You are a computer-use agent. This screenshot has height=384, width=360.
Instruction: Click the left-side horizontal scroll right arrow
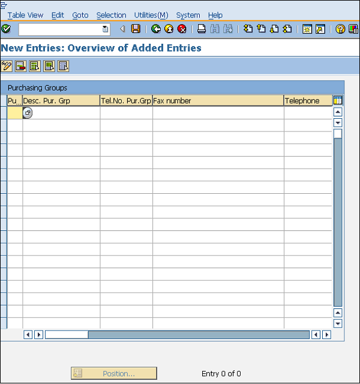tap(38, 335)
